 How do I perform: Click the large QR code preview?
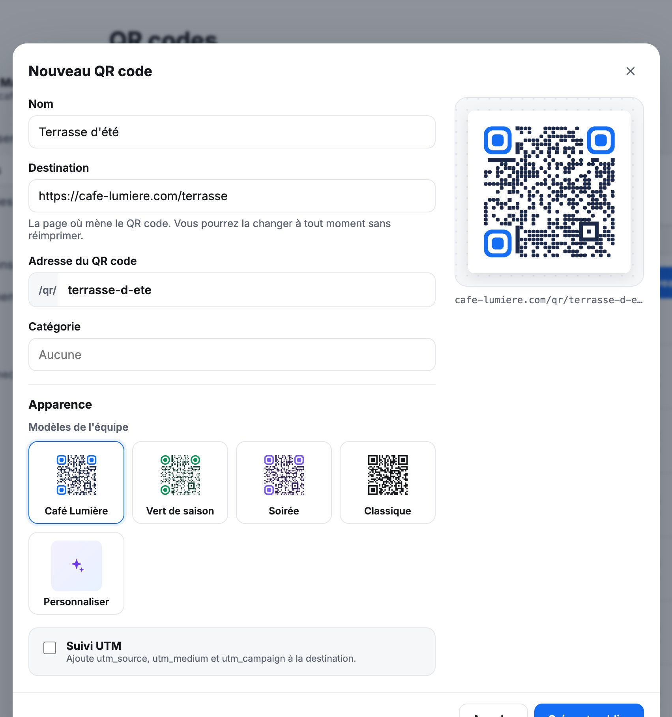[x=549, y=192]
